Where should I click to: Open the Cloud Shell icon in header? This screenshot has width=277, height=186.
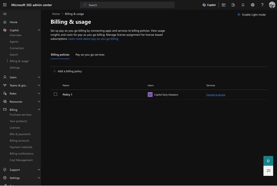pos(224,5)
